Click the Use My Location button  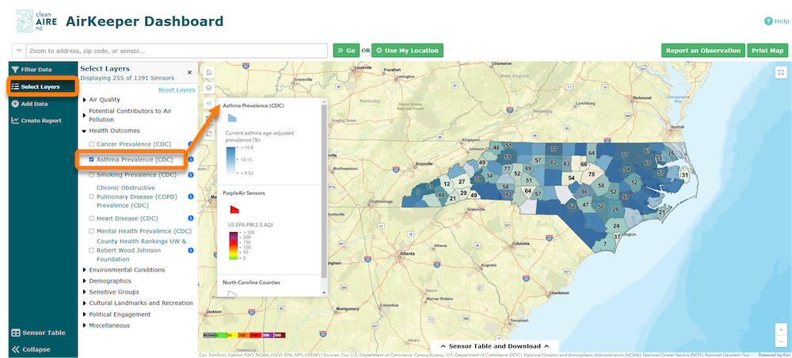407,51
